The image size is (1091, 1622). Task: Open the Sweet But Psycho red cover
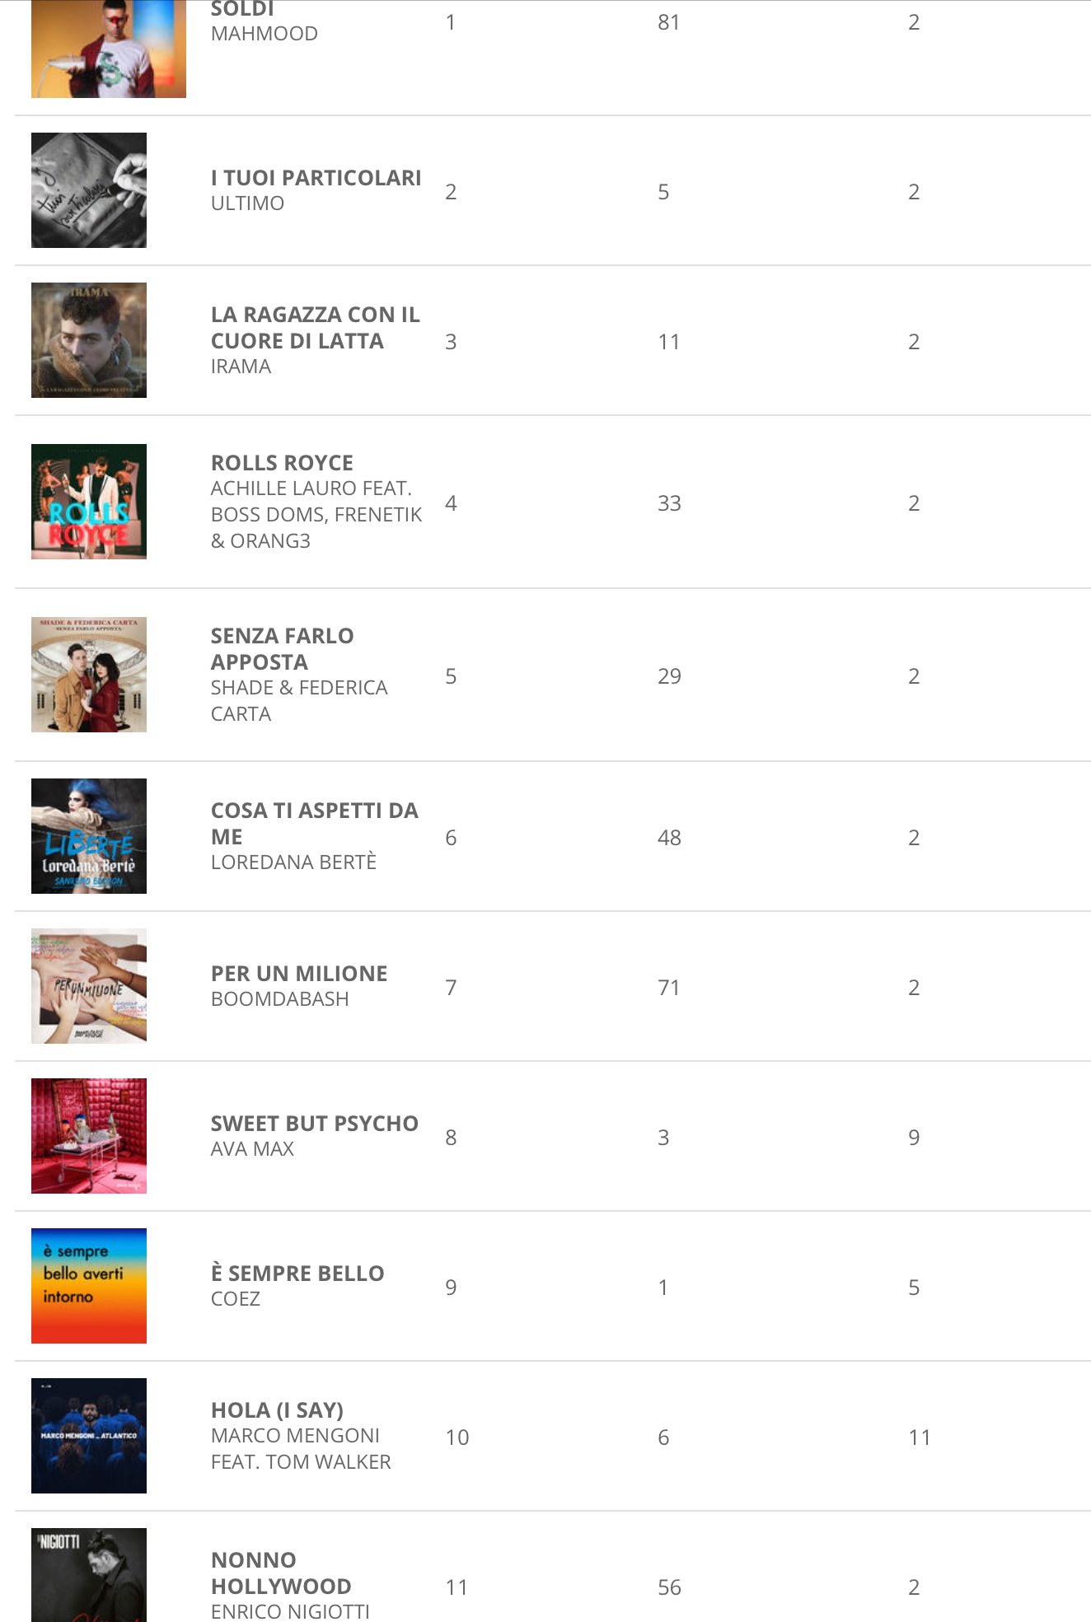pos(89,1136)
